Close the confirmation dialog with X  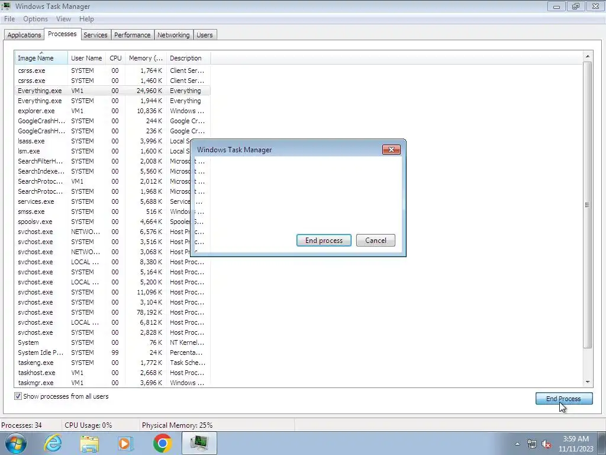point(391,150)
